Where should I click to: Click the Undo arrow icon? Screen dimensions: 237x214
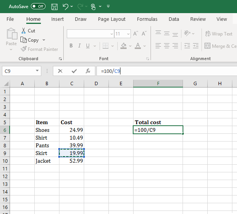point(65,7)
